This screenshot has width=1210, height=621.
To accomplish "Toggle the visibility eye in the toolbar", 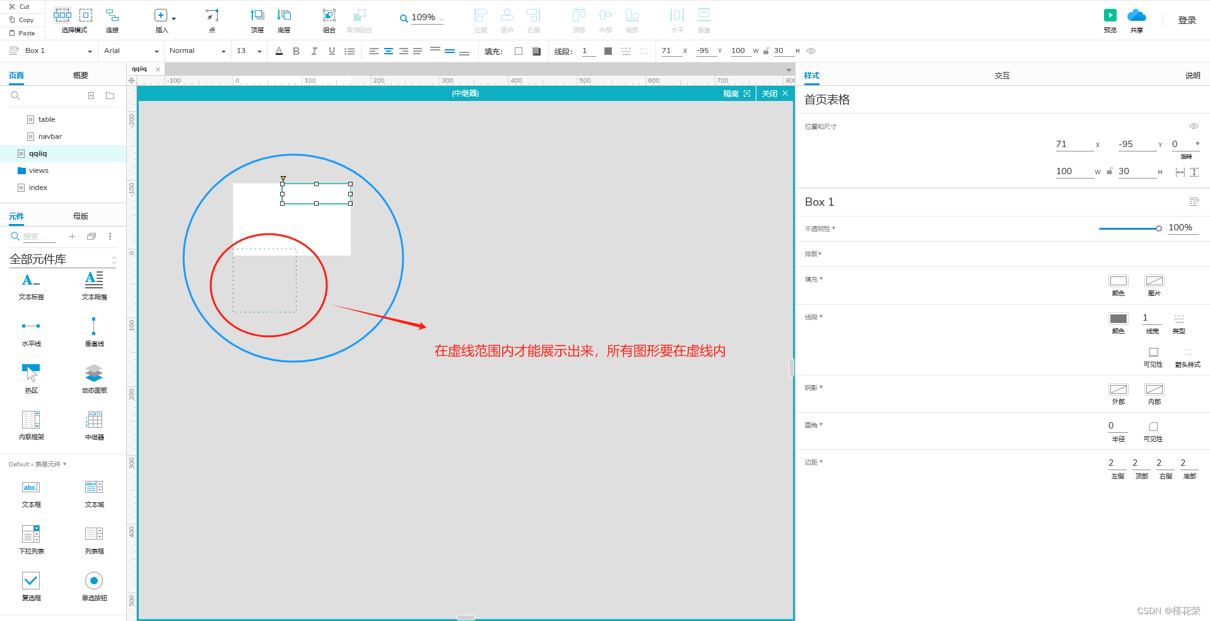I will [x=811, y=51].
